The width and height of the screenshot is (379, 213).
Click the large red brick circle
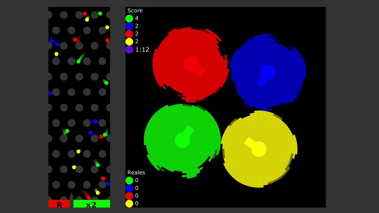click(190, 64)
